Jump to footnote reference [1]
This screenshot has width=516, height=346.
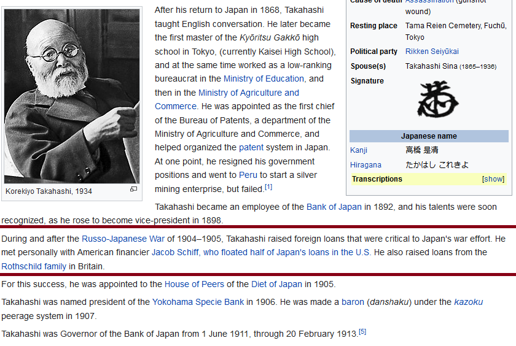click(268, 187)
